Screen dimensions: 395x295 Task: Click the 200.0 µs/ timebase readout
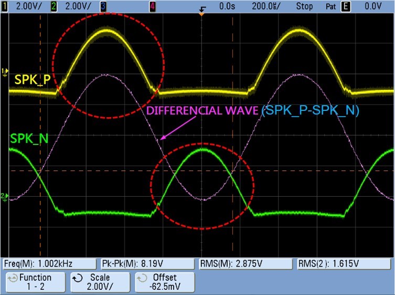coord(266,6)
